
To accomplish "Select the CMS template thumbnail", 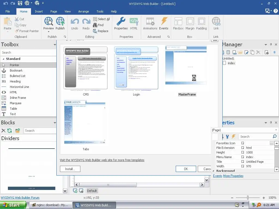I will (86, 69).
